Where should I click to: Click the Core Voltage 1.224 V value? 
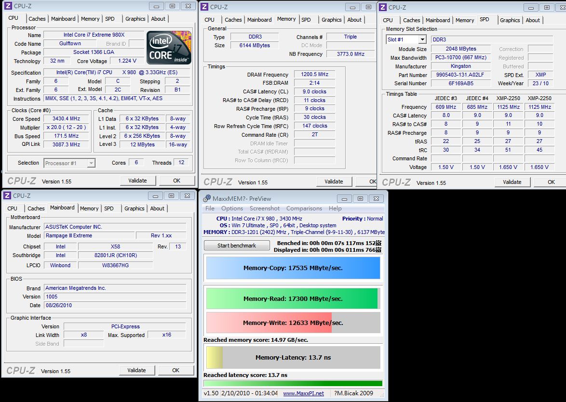[x=127, y=61]
